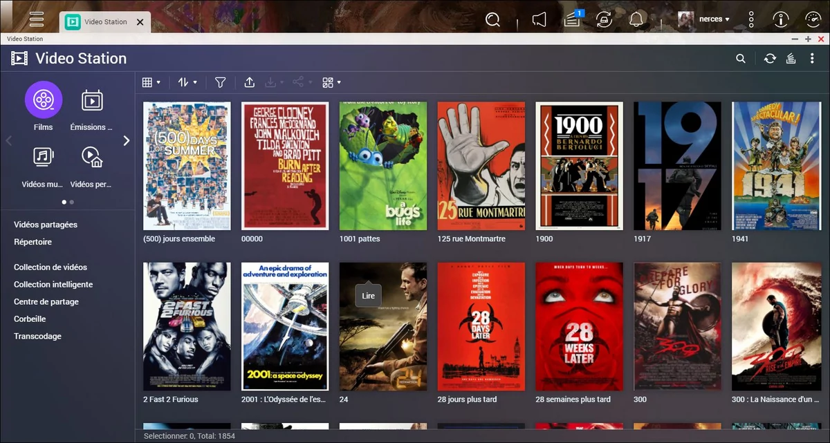Open the volume megaphone notifications icon
830x443 pixels.
(540, 19)
